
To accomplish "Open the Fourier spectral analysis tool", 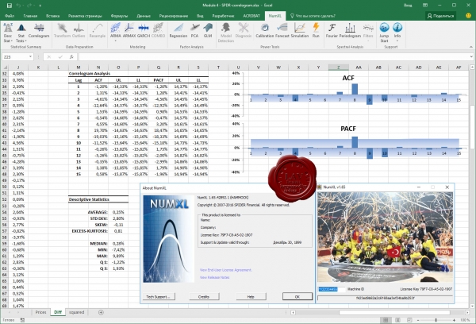I will [332, 31].
